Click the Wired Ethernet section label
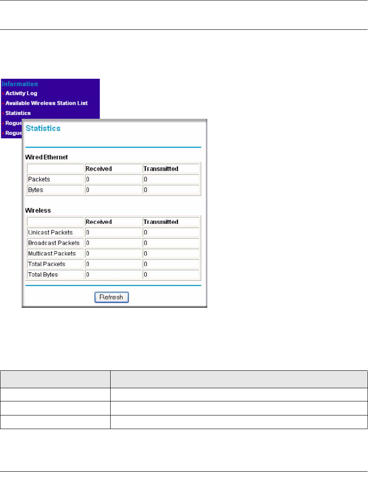 (46, 157)
